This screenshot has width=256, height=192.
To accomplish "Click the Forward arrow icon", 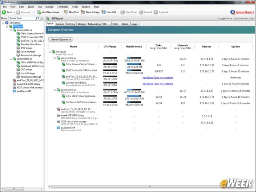I will 18,12.
